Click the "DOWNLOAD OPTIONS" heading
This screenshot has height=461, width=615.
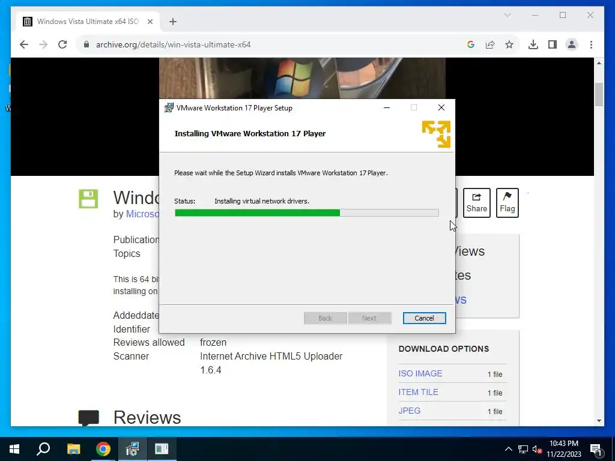[444, 349]
